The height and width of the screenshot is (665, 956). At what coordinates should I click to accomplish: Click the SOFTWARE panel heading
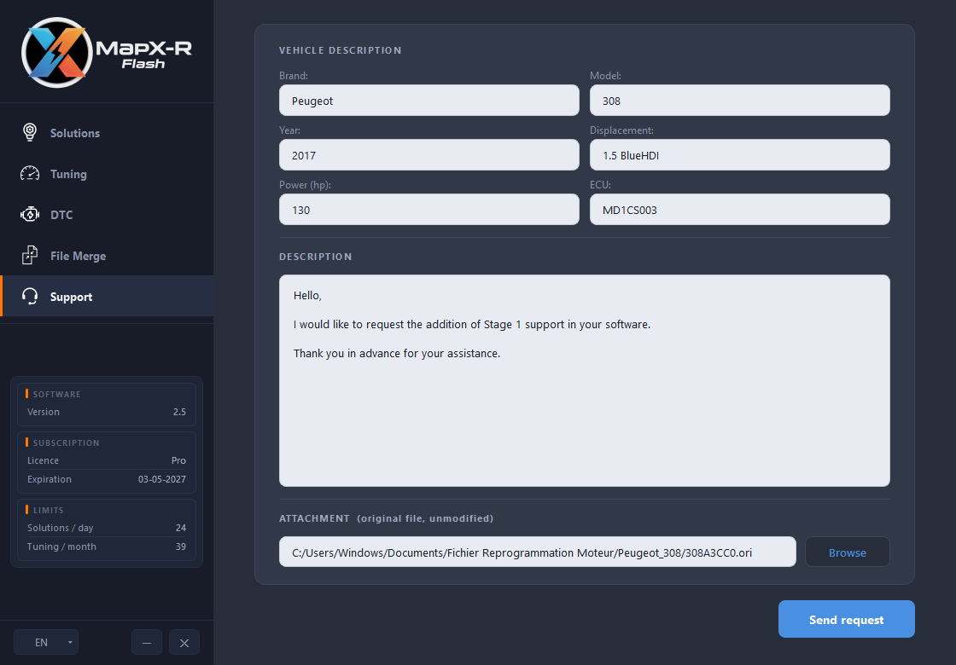pos(56,394)
